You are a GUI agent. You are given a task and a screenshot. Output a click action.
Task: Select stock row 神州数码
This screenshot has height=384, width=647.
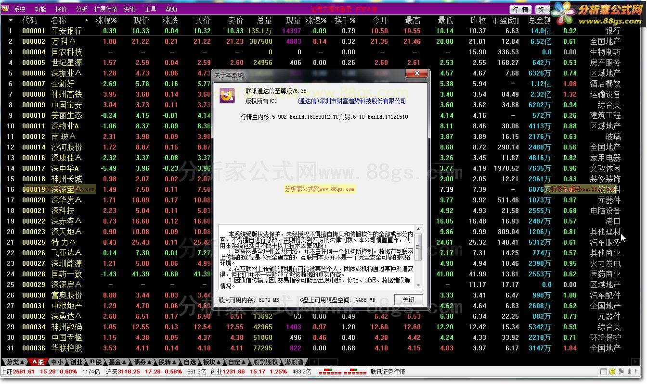coord(66,327)
